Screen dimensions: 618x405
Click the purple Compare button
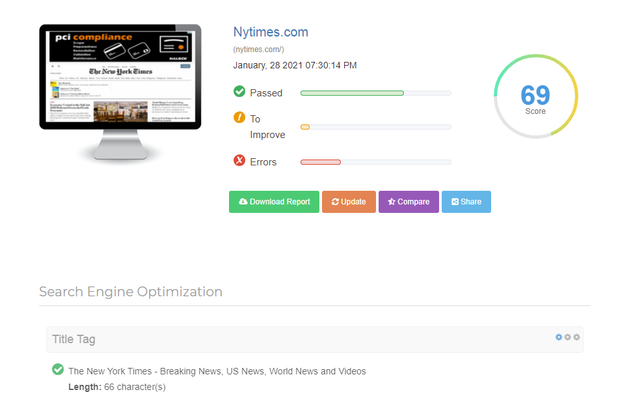[x=409, y=202]
